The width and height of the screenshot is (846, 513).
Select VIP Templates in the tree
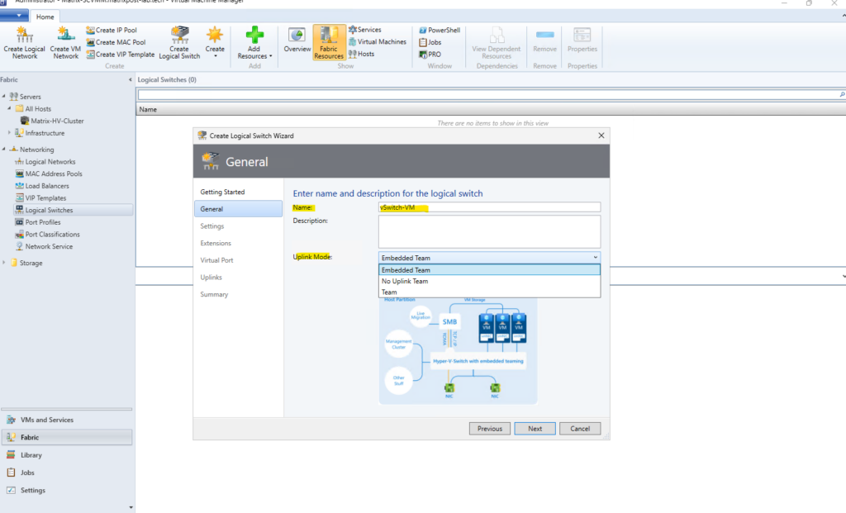coord(40,198)
